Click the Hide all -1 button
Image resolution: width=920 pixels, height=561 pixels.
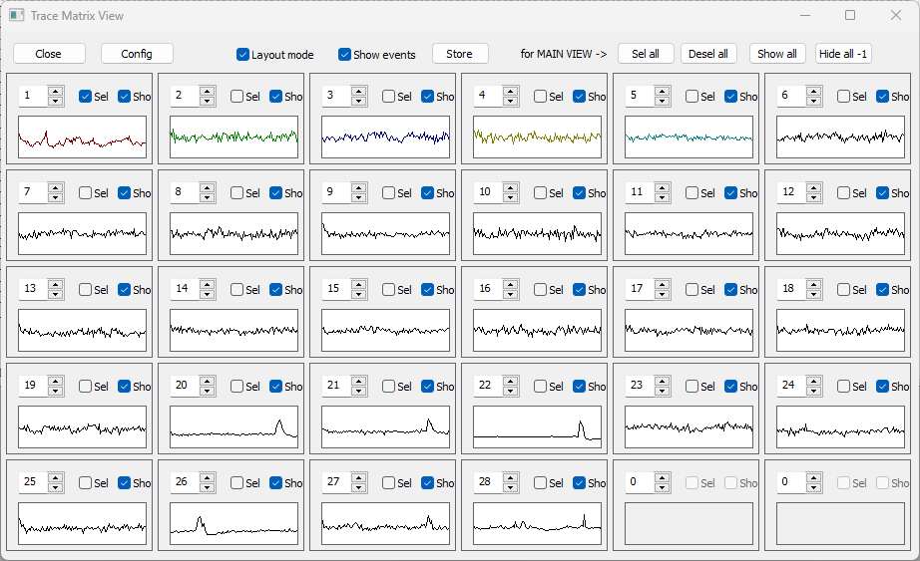843,54
